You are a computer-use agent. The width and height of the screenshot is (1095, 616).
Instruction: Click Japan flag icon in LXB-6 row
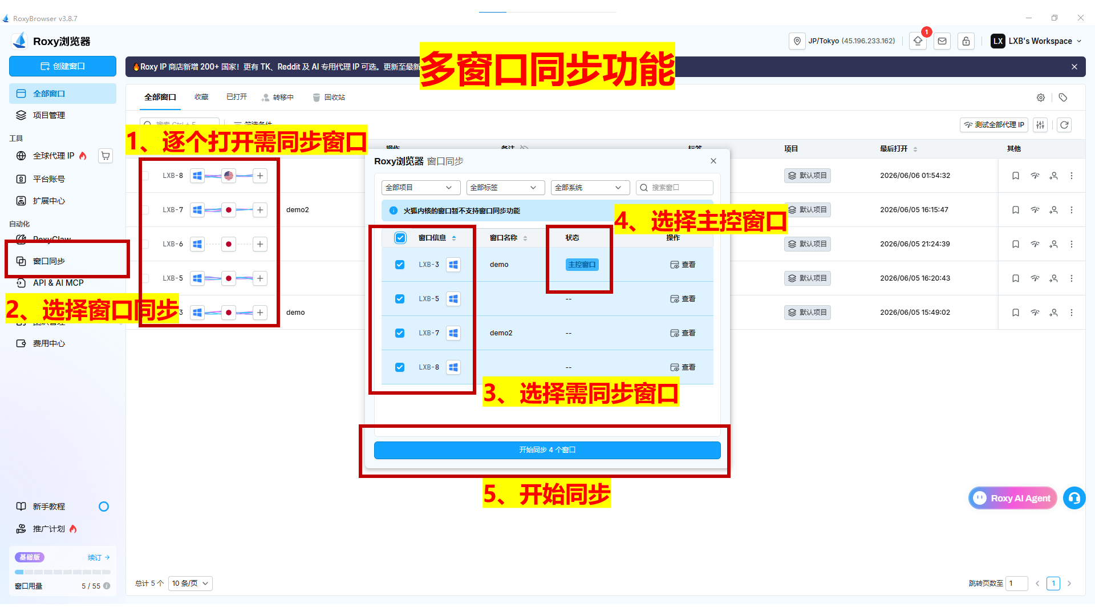[x=229, y=244]
